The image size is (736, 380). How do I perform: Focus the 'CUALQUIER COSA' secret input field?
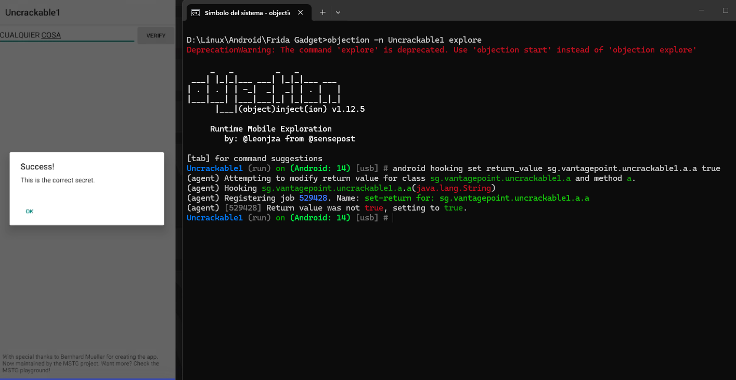(67, 35)
